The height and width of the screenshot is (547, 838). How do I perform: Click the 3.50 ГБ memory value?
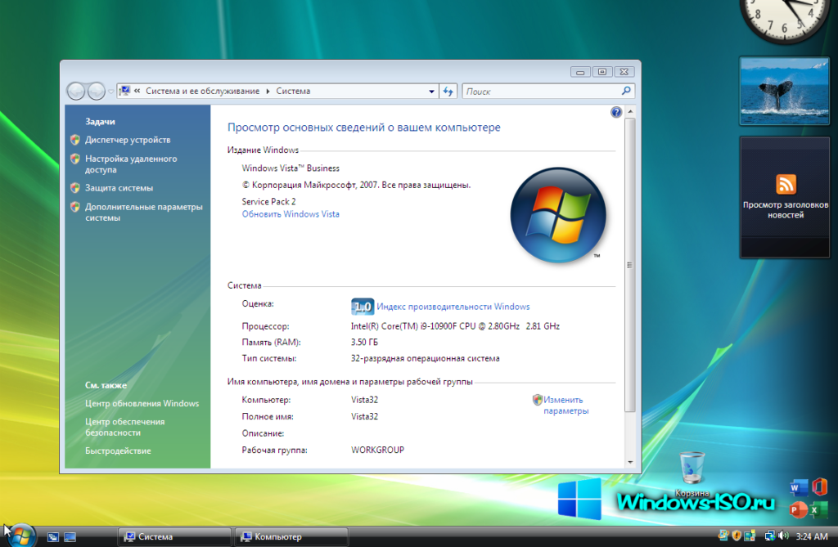point(364,343)
